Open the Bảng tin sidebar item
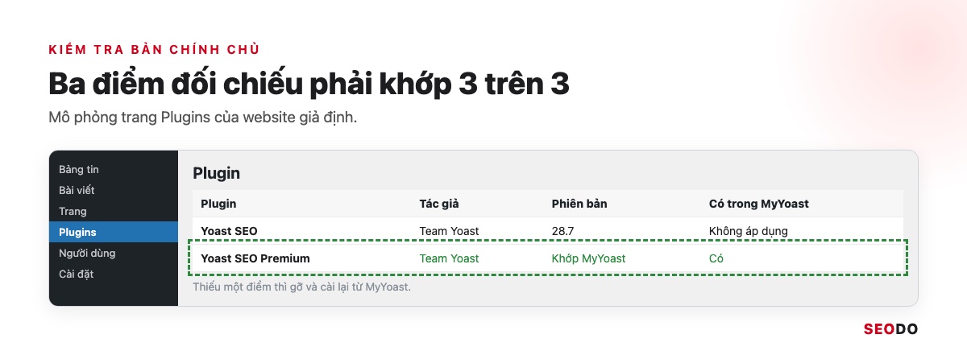967x355 pixels. (x=79, y=169)
